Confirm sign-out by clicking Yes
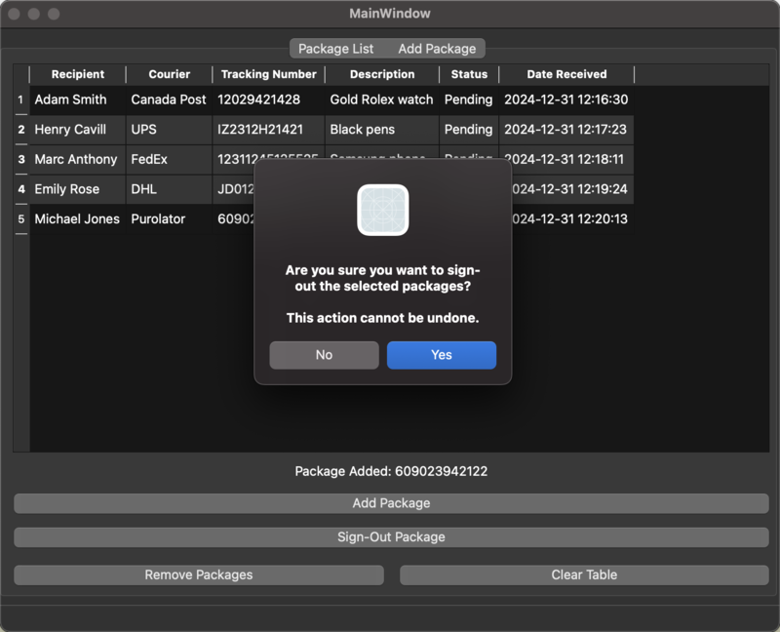The height and width of the screenshot is (632, 780). (441, 355)
